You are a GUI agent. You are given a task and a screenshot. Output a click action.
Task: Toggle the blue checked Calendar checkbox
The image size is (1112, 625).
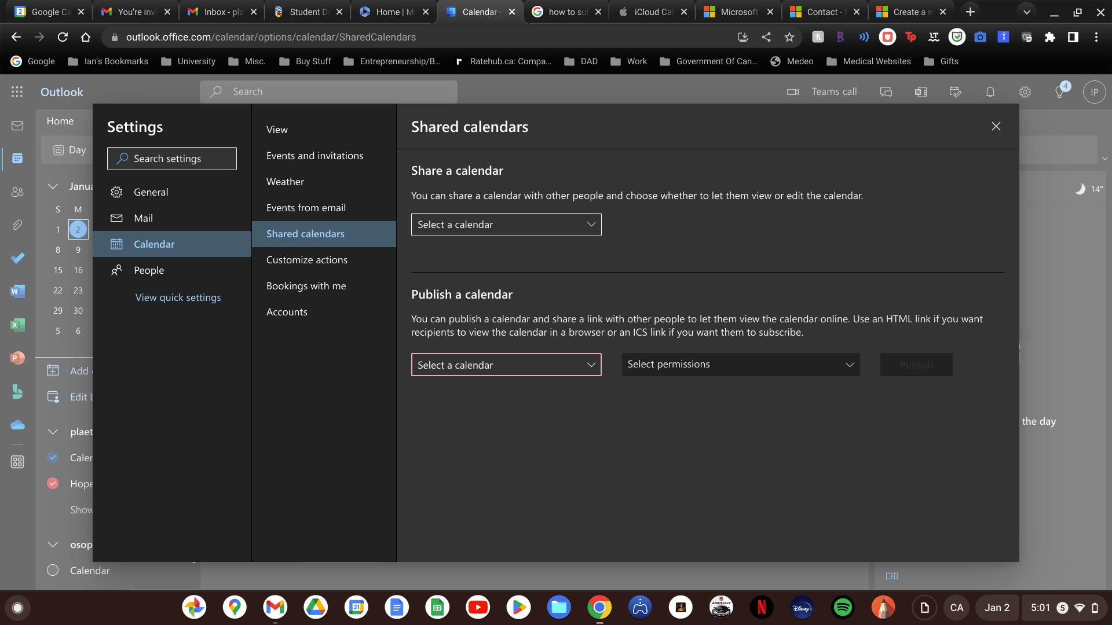(x=53, y=457)
